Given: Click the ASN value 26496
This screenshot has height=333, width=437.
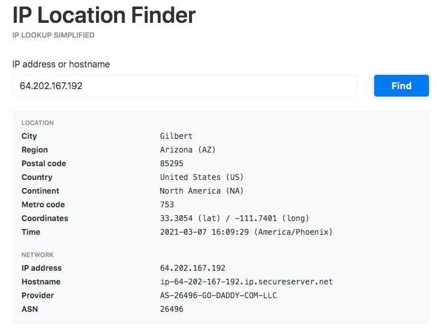Looking at the screenshot, I should pyautogui.click(x=171, y=309).
